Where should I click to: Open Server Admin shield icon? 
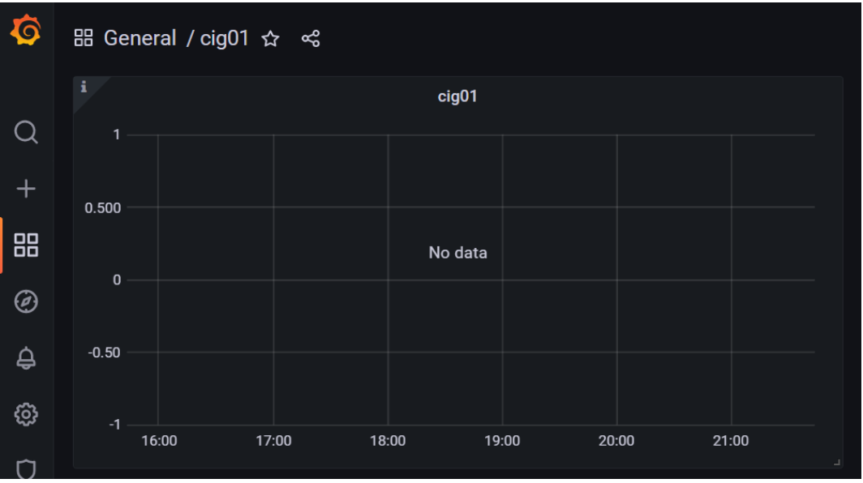point(26,469)
